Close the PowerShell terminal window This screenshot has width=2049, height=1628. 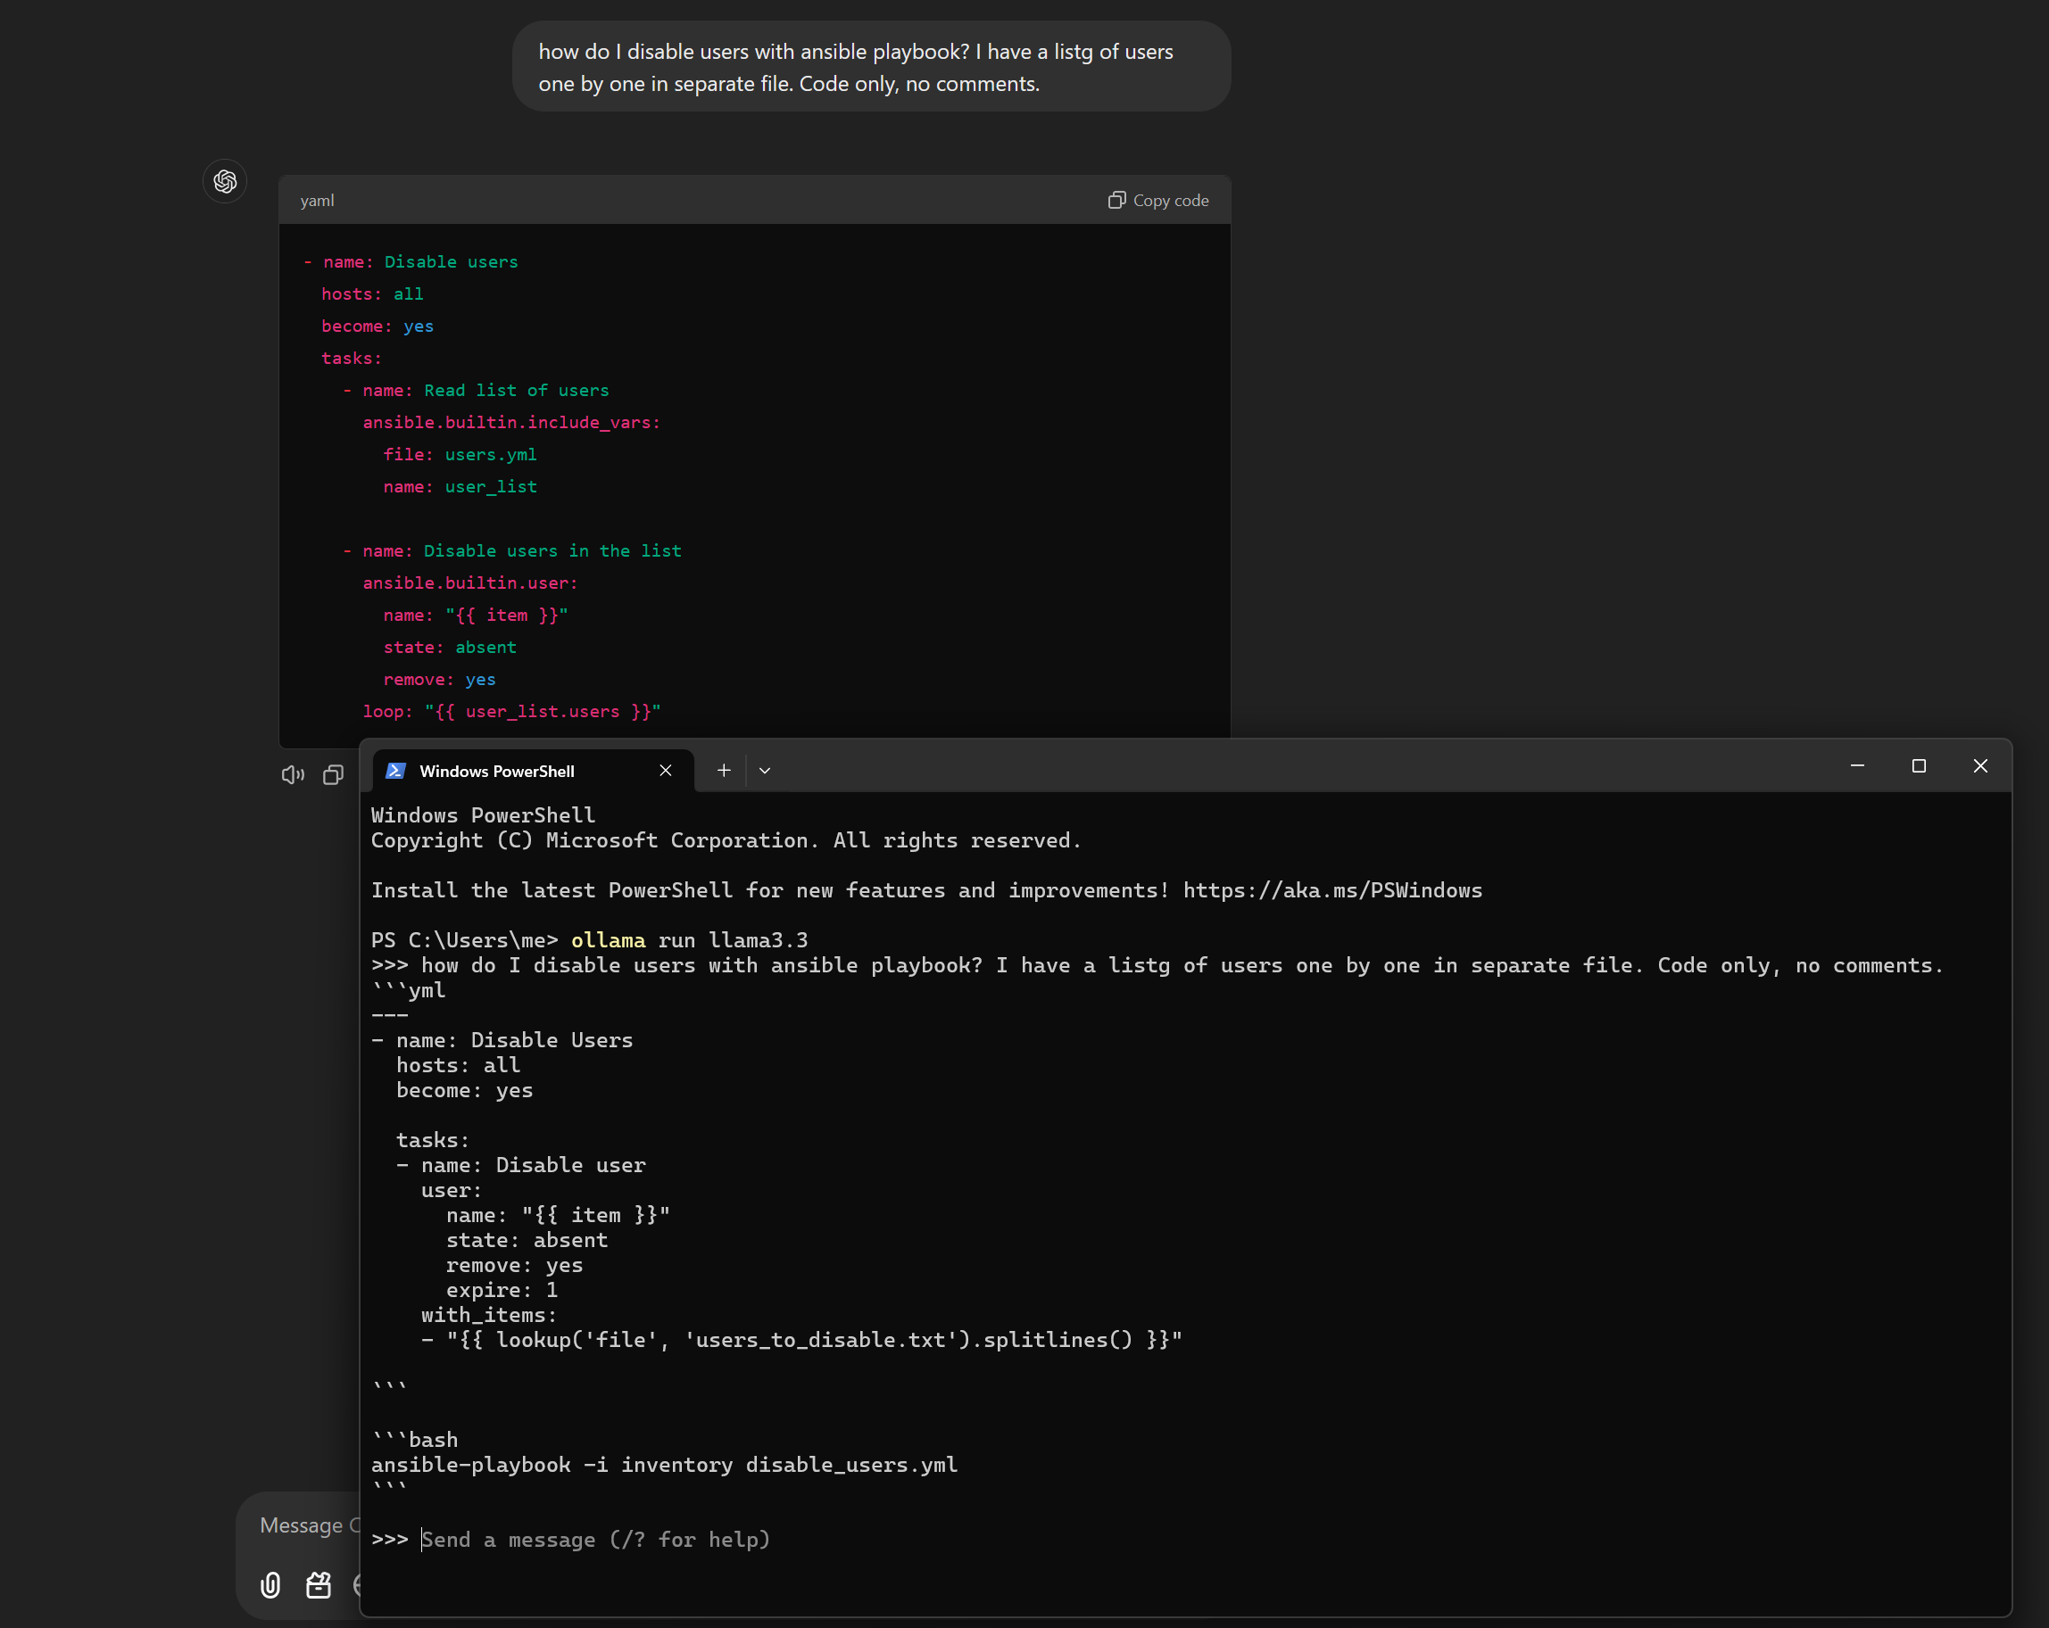click(1980, 765)
